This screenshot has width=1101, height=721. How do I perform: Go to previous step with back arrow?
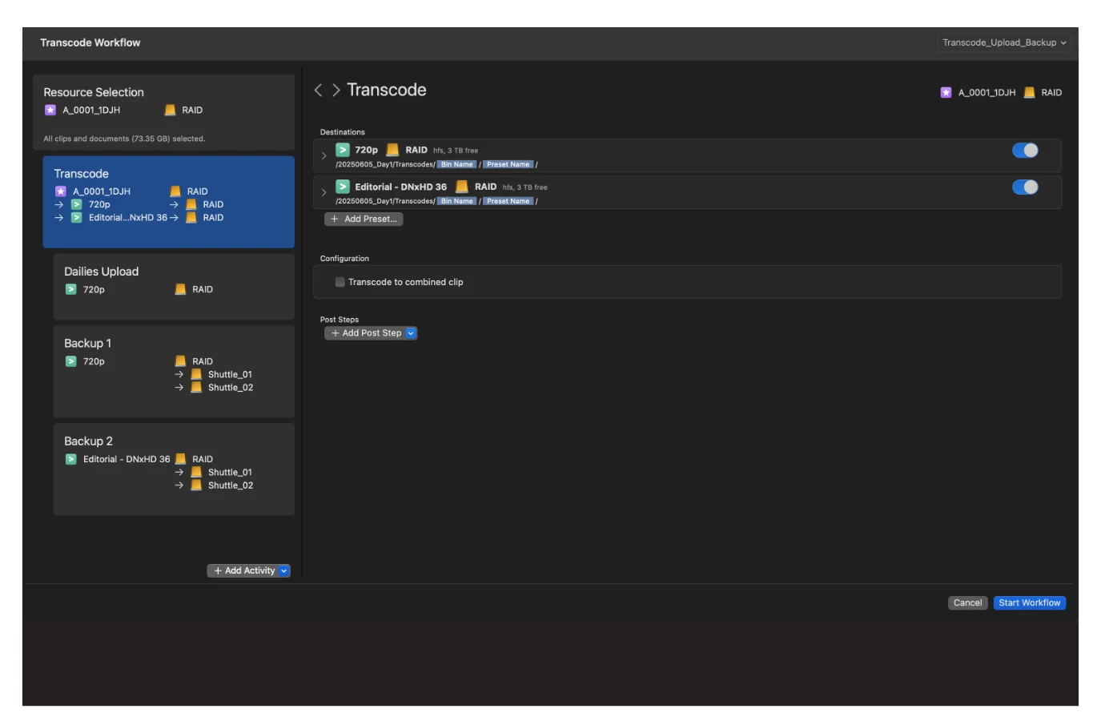point(318,91)
